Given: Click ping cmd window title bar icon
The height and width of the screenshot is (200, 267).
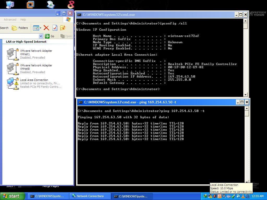Looking at the screenshot, I should point(80,102).
